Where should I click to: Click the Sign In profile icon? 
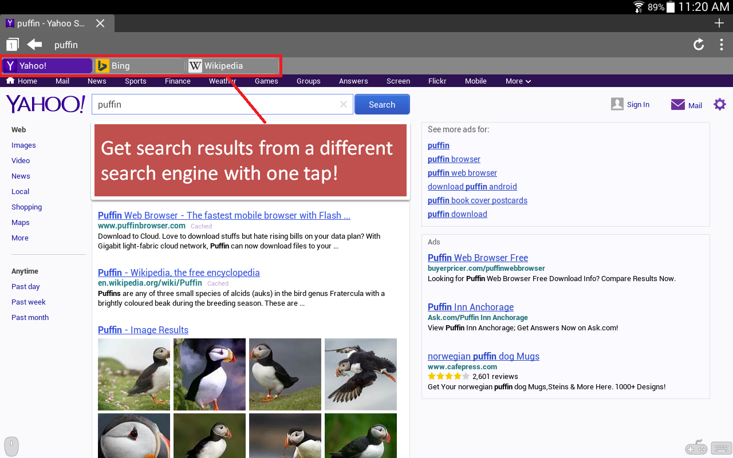click(617, 104)
